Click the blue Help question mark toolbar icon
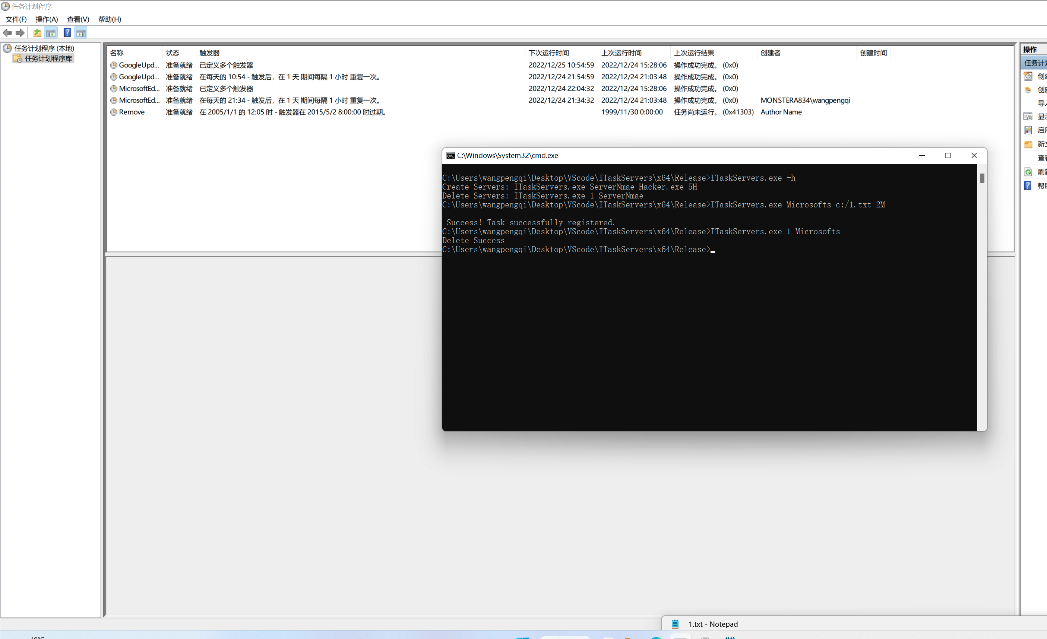This screenshot has width=1047, height=639. point(67,33)
